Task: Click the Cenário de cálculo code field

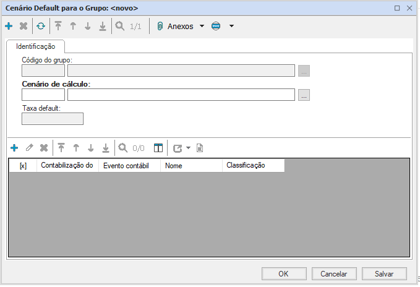Action: click(x=43, y=95)
